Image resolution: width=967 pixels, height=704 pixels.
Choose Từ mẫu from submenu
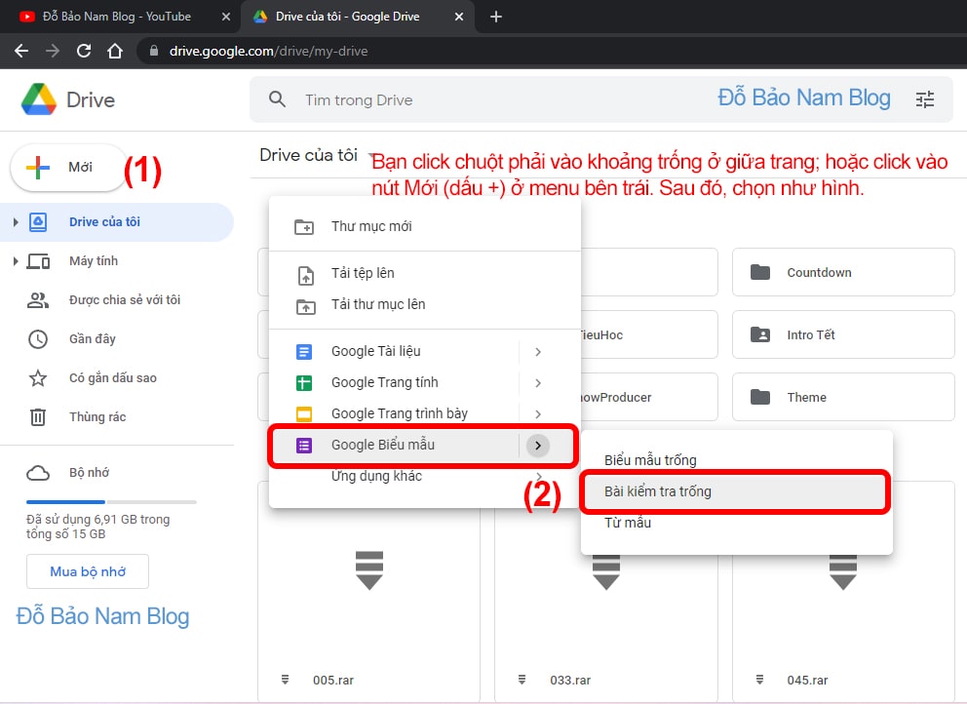pos(736,524)
